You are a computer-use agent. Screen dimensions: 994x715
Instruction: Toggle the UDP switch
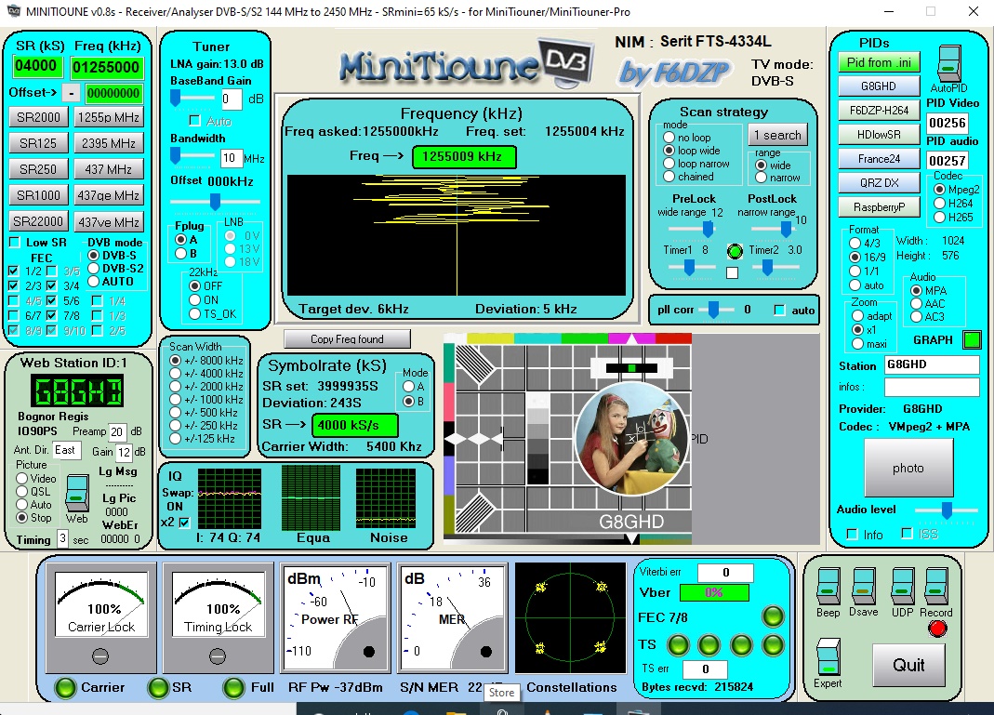(903, 587)
